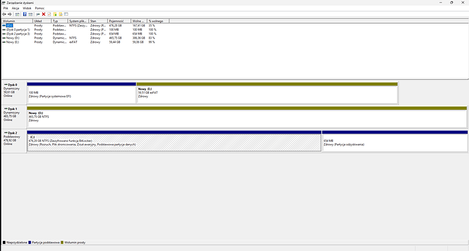The image size is (469, 251).
Task: Select the 654 MB recovery partition block
Action: 394,141
